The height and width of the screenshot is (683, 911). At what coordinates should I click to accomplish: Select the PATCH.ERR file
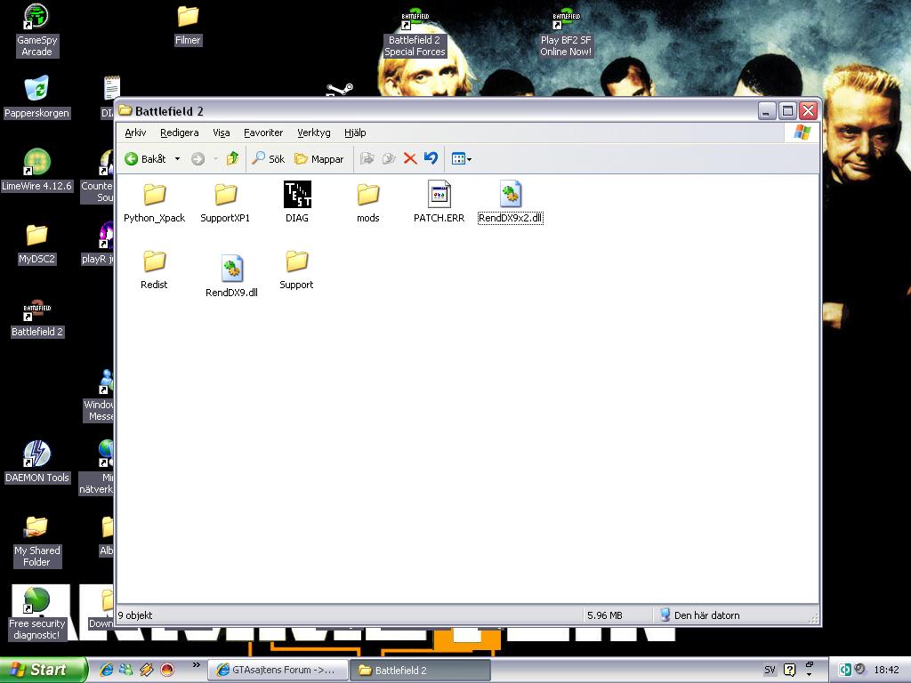[439, 202]
